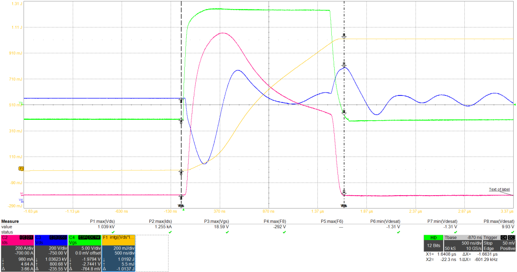Click the green trigger position triangle below grid
This screenshot has width=517, height=272.
point(183,209)
